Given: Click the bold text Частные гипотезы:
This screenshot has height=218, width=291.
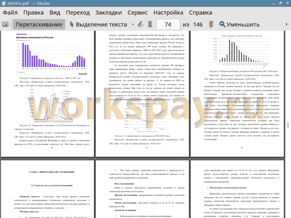Looking at the screenshot, I should (29, 212).
